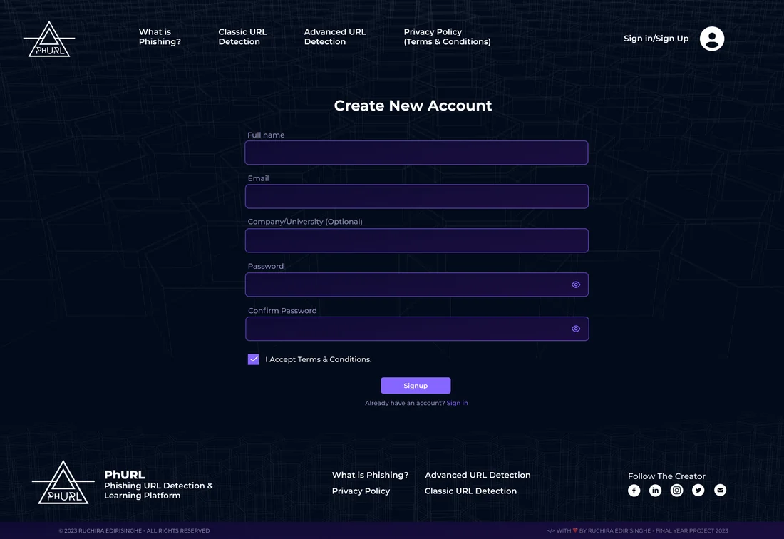The width and height of the screenshot is (784, 539).
Task: Focus the Password input field
Action: [416, 284]
